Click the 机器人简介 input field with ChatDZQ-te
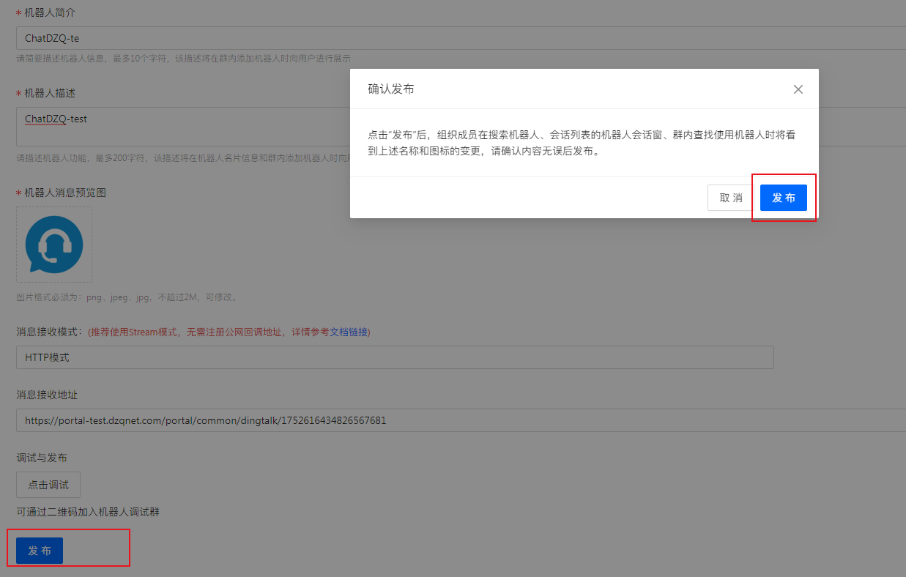The height and width of the screenshot is (577, 906). pyautogui.click(x=461, y=38)
